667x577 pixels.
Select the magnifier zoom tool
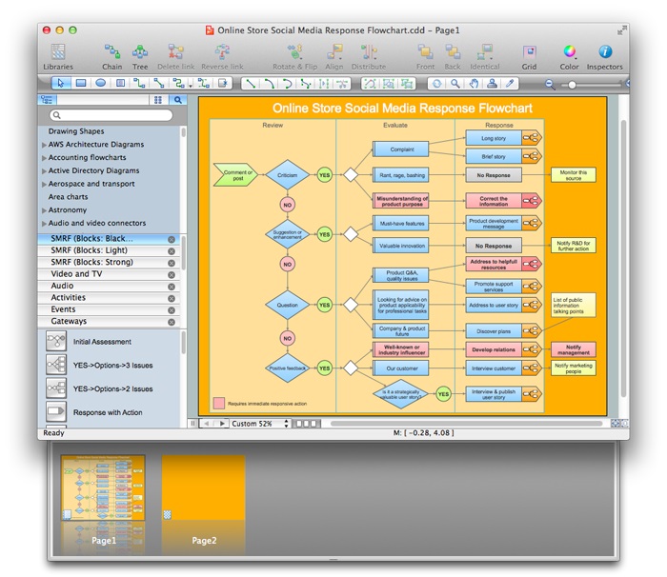click(455, 84)
